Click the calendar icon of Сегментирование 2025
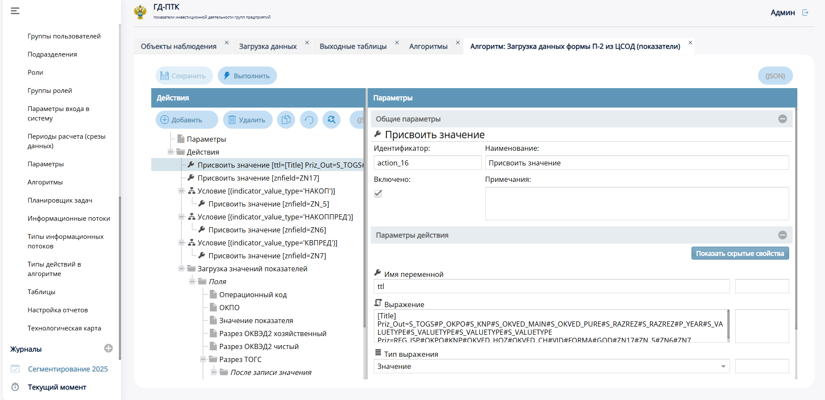The image size is (825, 400). [x=15, y=369]
